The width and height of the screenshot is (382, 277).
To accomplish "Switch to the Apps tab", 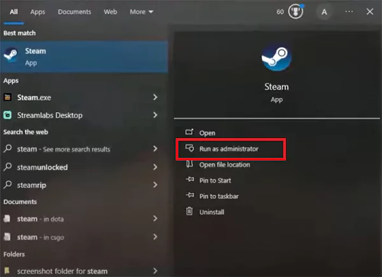I will (x=38, y=12).
